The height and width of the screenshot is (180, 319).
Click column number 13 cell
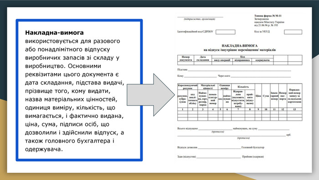coord(294,109)
